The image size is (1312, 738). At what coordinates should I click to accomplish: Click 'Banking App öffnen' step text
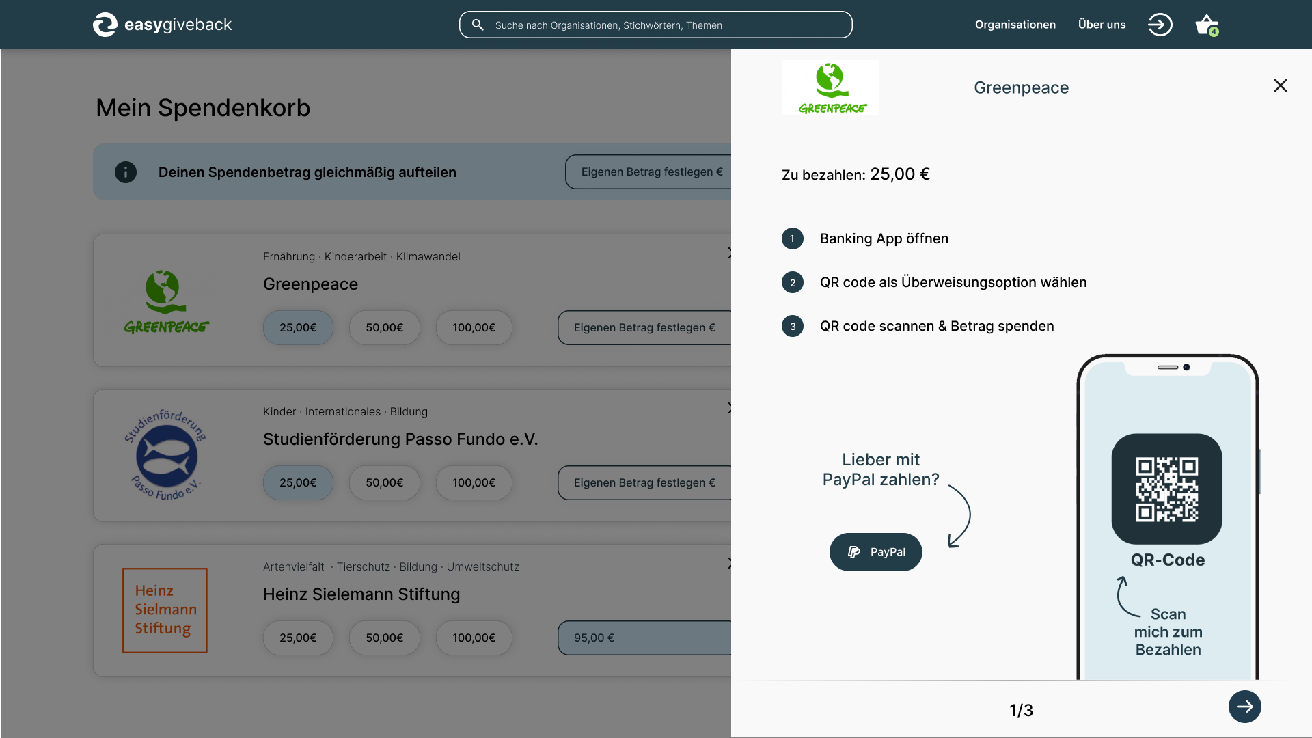[884, 238]
